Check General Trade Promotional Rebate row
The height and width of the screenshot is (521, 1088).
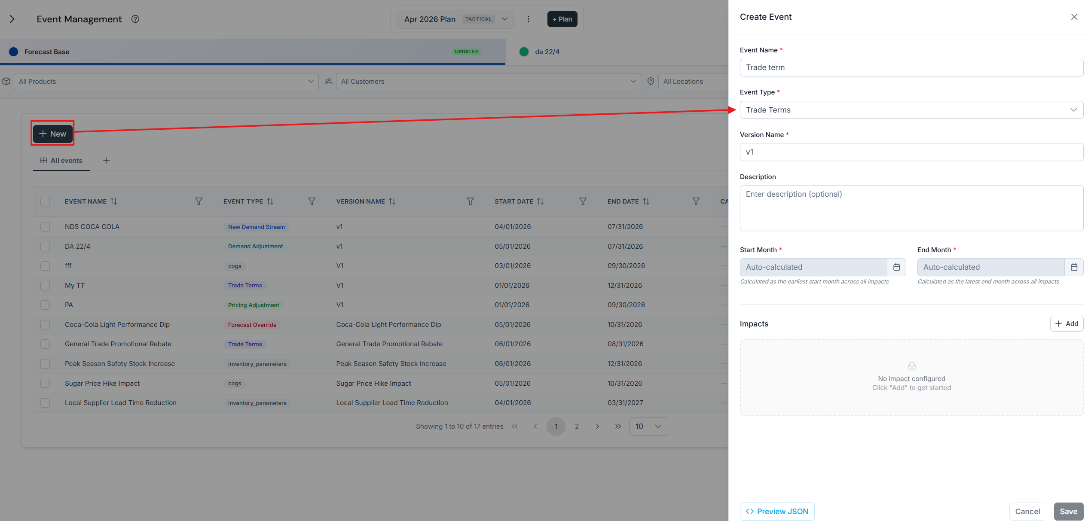(x=45, y=344)
